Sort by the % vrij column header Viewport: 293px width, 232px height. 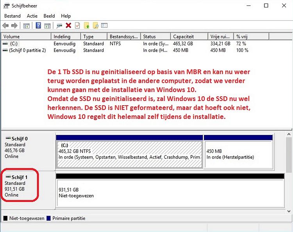coord(252,36)
